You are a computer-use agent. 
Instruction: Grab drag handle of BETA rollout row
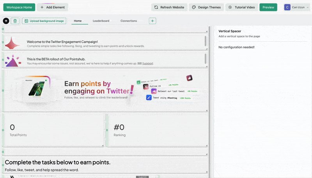(3, 60)
